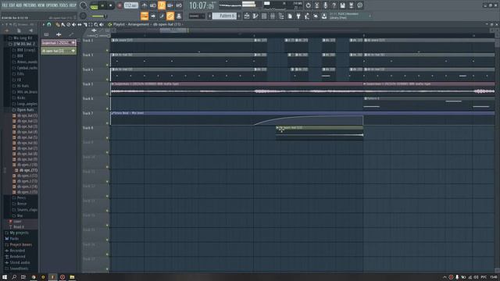
Task: Open the File Explorer taskbar icon
Action: point(72,277)
